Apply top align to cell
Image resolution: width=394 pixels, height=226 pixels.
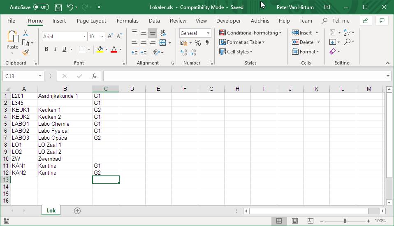click(x=134, y=32)
